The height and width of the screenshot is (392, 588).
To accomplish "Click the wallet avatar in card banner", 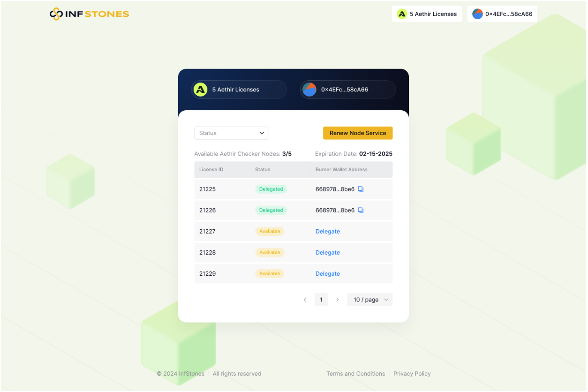I will pyautogui.click(x=309, y=90).
